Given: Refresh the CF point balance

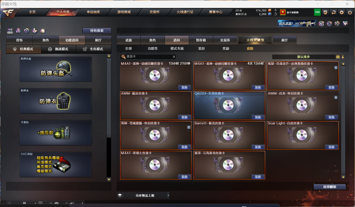Looking at the screenshot, I should (x=275, y=14).
